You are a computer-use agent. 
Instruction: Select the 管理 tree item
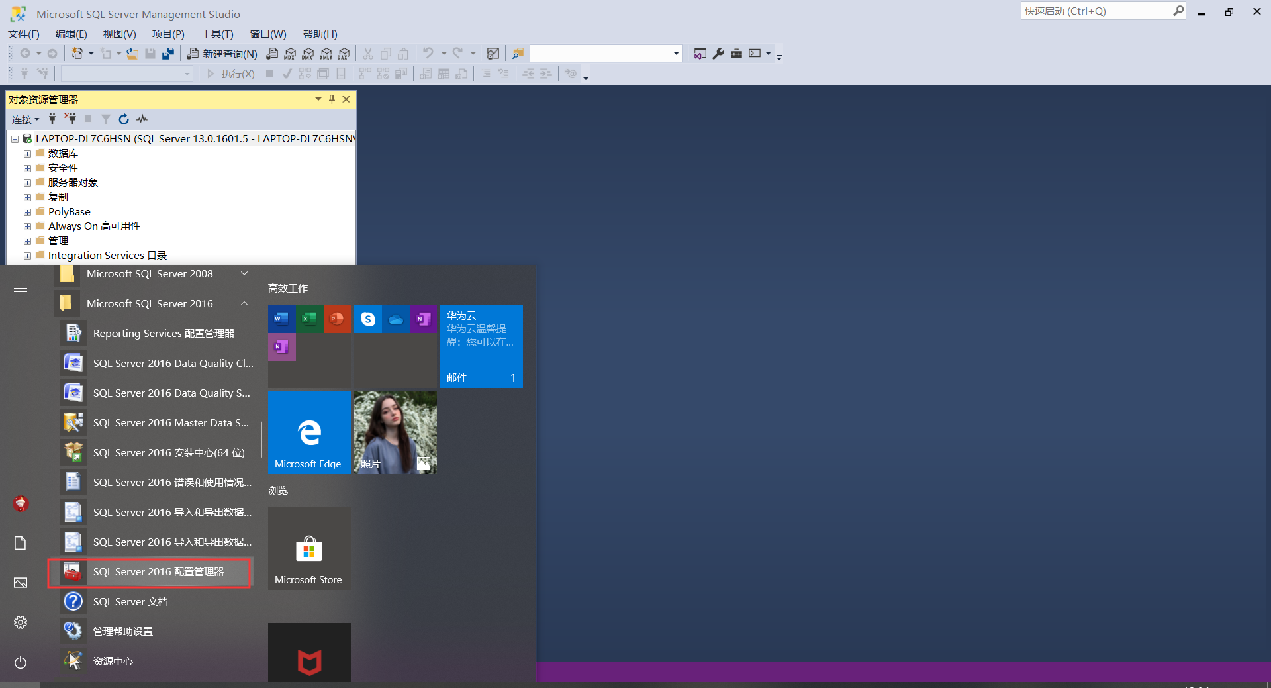coord(58,241)
